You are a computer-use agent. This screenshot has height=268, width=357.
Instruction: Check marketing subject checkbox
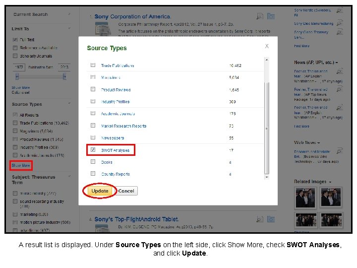coord(15,214)
